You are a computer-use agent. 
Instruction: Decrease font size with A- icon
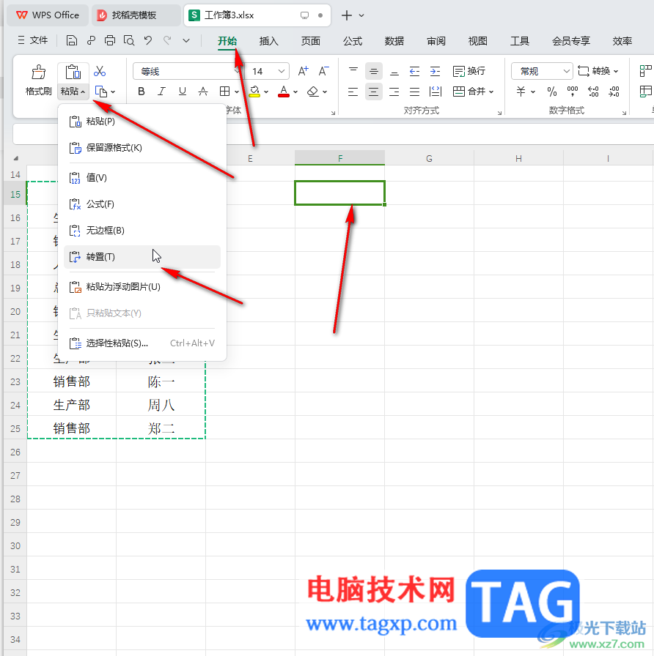point(323,71)
